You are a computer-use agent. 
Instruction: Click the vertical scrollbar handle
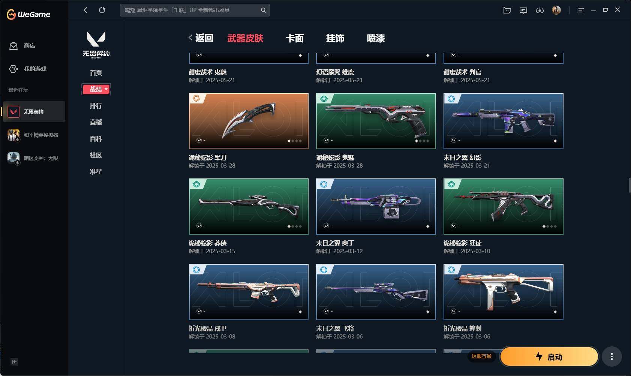[x=630, y=186]
